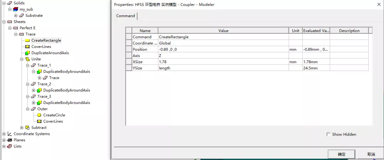Click the DuplicateBodyAroundAxis icon under Trace_1

tap(39, 72)
